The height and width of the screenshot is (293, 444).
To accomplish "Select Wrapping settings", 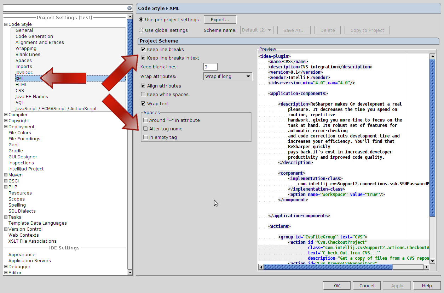I will [26, 49].
